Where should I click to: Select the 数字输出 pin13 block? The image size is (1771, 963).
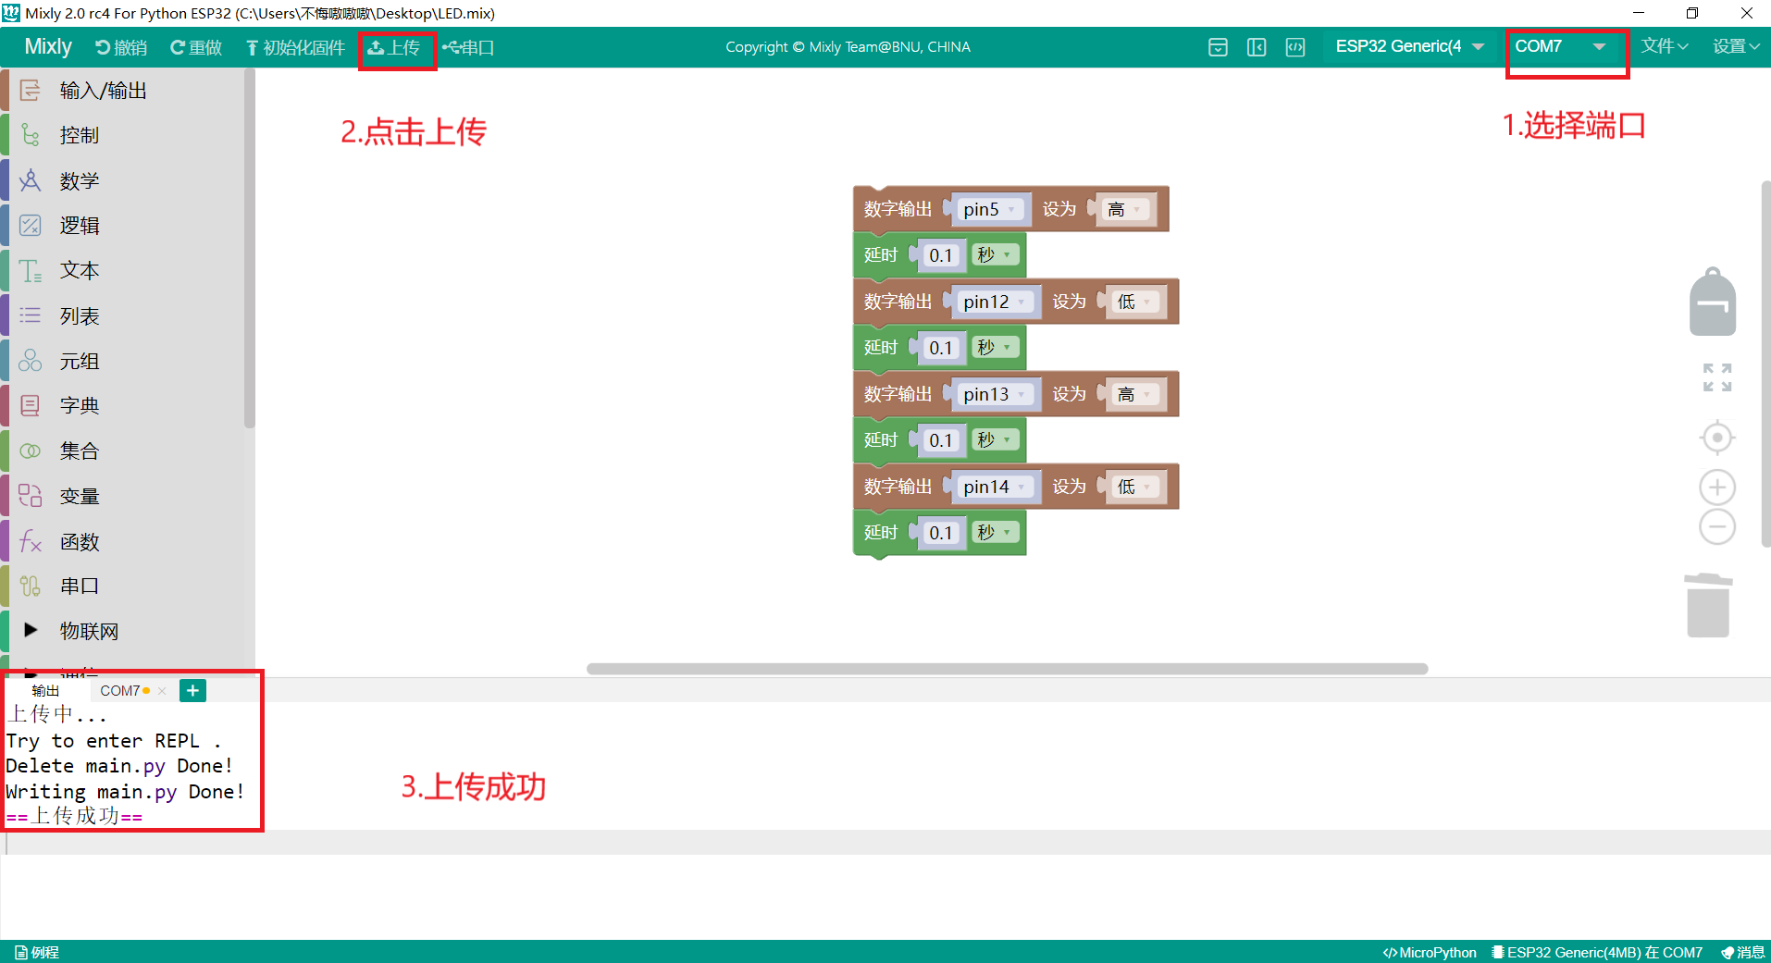click(896, 394)
